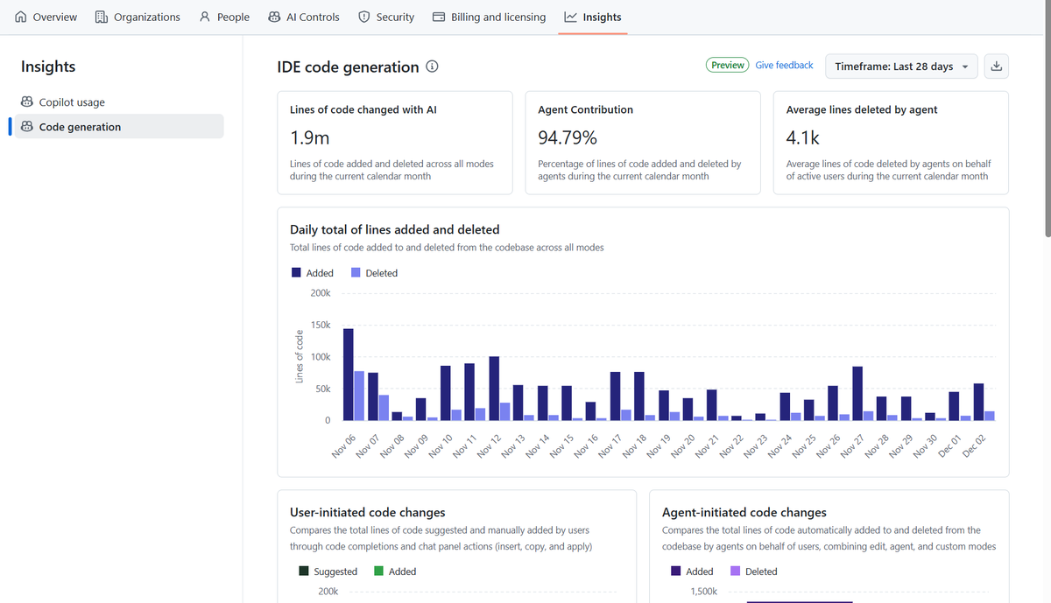The width and height of the screenshot is (1051, 603).
Task: Click the info icon beside IDE code generation
Action: coord(431,66)
